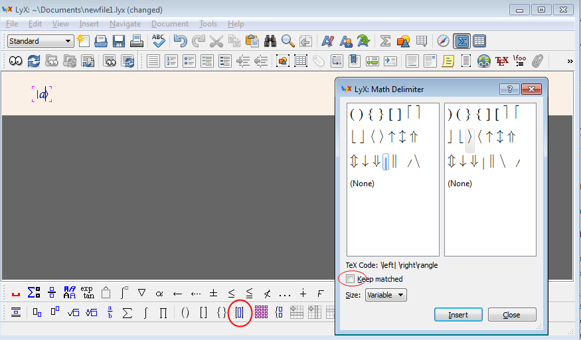Image resolution: width=581 pixels, height=340 pixels.
Task: Run spellcheck with ABC icon
Action: pos(158,40)
